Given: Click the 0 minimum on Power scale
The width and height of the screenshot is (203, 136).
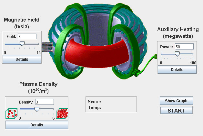Looking at the screenshot, I should point(161,63).
